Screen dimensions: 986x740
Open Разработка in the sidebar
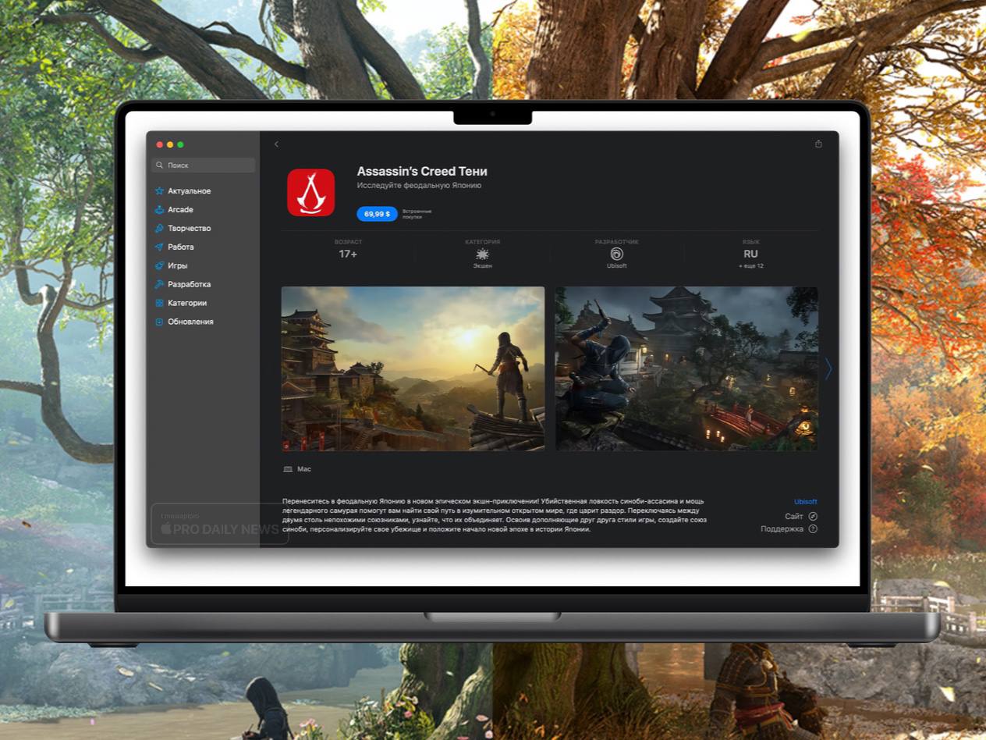pos(189,285)
